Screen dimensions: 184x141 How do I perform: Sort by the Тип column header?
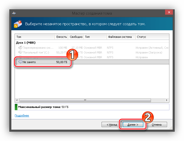point(95,37)
